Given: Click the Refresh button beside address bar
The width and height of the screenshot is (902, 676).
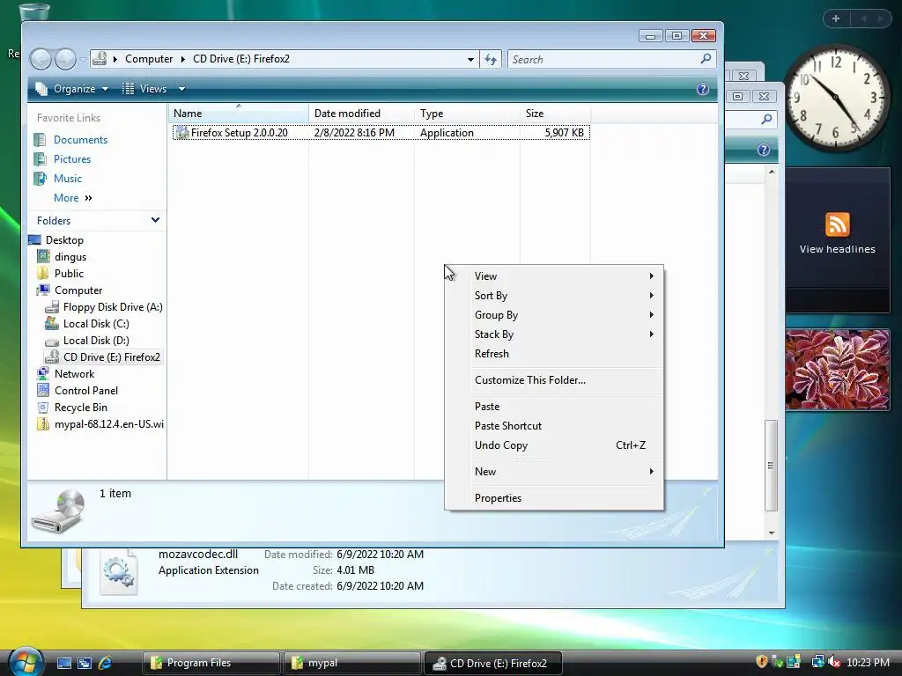Looking at the screenshot, I should pyautogui.click(x=491, y=59).
